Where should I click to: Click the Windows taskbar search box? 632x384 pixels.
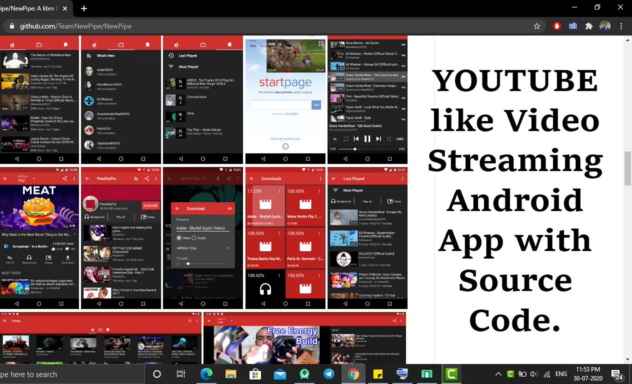[72, 374]
